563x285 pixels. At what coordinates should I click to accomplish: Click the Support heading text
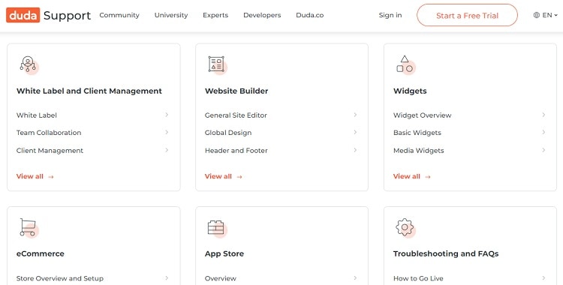67,16
